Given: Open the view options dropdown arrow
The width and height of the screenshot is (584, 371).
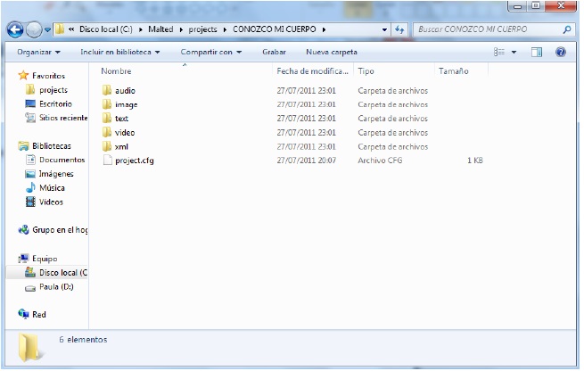Looking at the screenshot, I should pos(514,52).
